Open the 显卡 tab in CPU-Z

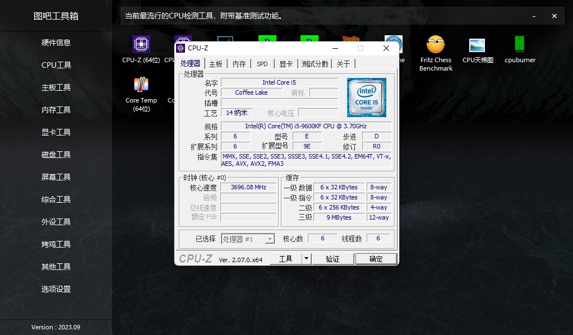286,64
